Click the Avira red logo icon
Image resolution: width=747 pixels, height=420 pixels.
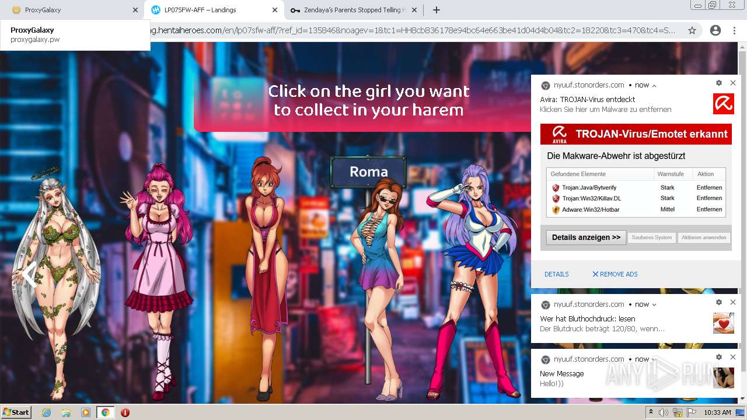(723, 104)
